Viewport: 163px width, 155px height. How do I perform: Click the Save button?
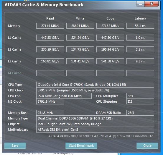[15, 146]
